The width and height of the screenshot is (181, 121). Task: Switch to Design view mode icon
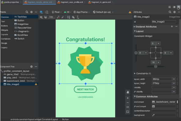point(179,7)
